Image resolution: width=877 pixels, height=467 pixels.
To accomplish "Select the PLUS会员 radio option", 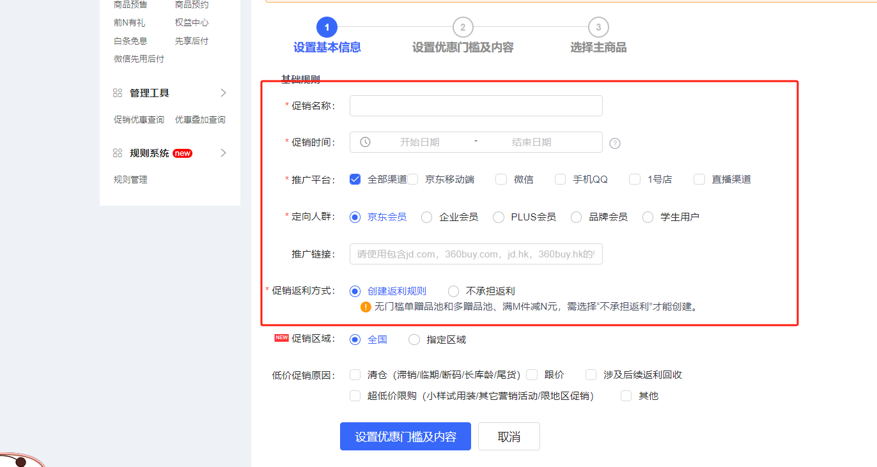I will tap(499, 217).
